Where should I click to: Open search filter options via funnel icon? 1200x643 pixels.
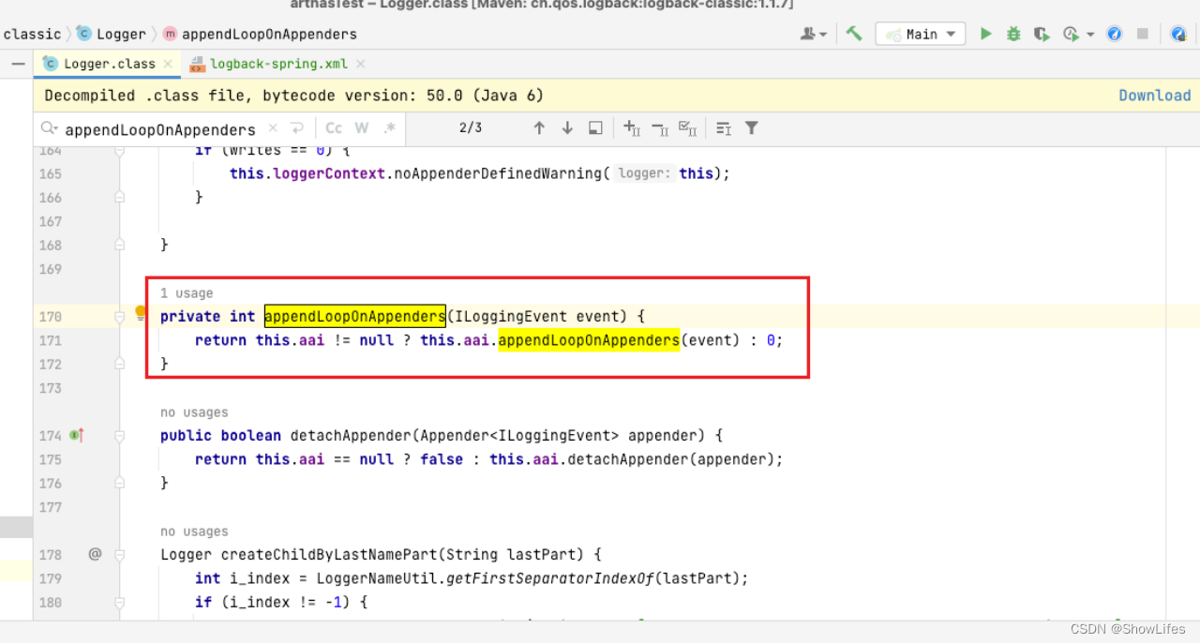pyautogui.click(x=751, y=127)
